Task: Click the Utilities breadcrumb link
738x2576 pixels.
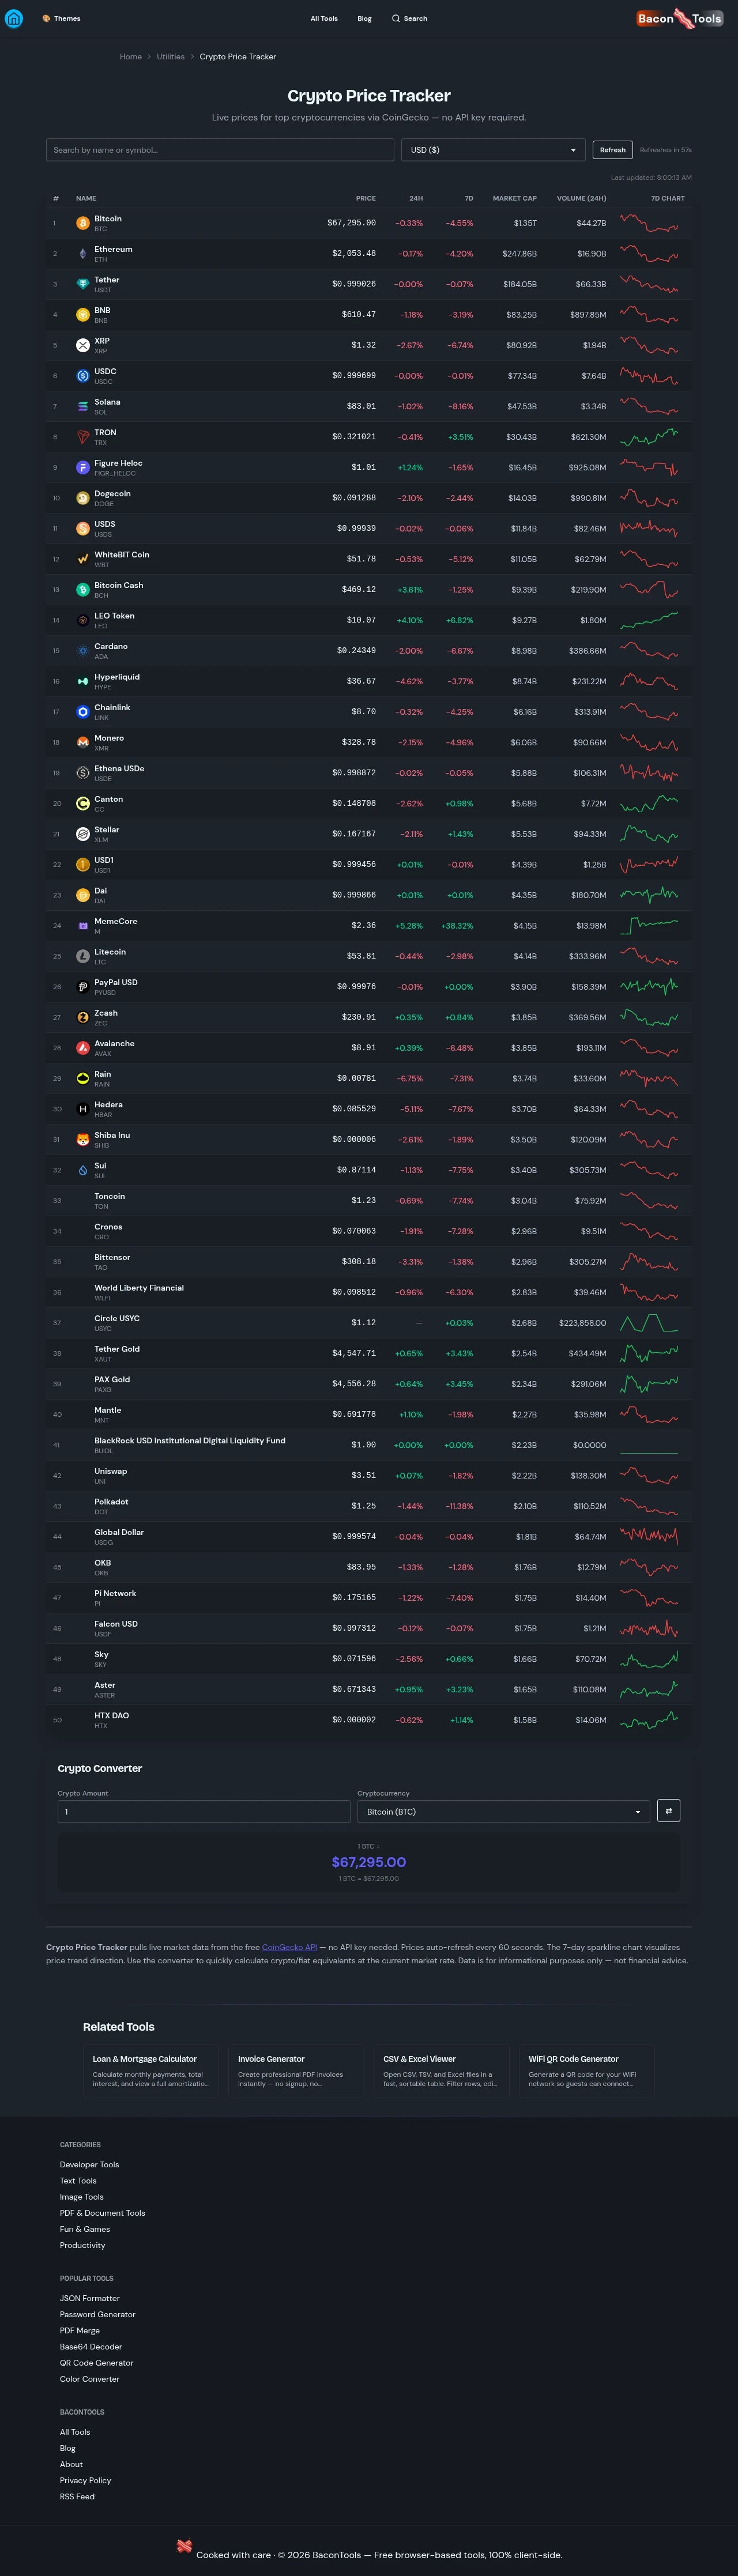Action: coord(170,57)
